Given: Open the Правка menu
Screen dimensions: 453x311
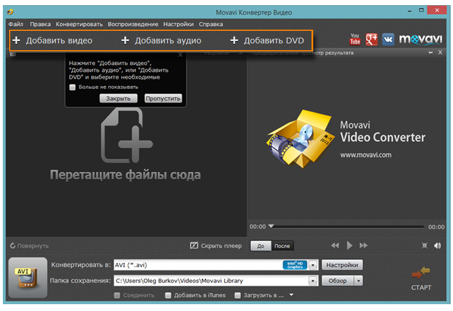Looking at the screenshot, I should [x=40, y=25].
